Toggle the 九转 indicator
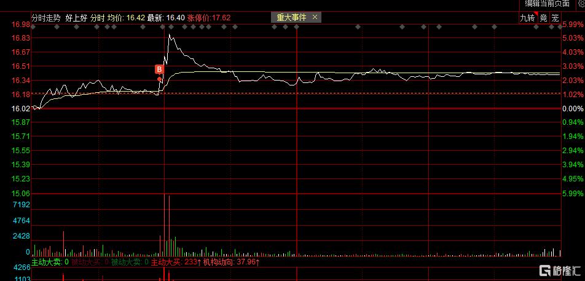 (527, 18)
